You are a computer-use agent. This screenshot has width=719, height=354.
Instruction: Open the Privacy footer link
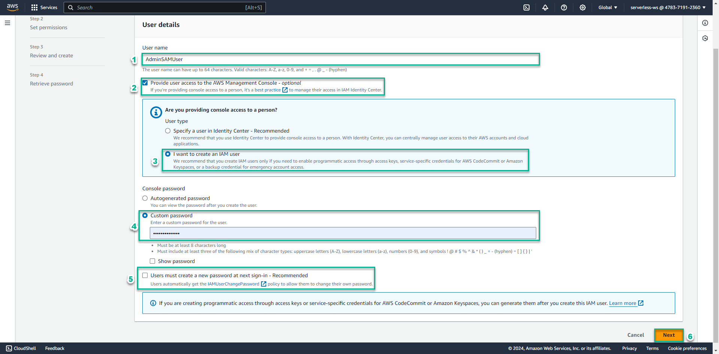point(629,348)
